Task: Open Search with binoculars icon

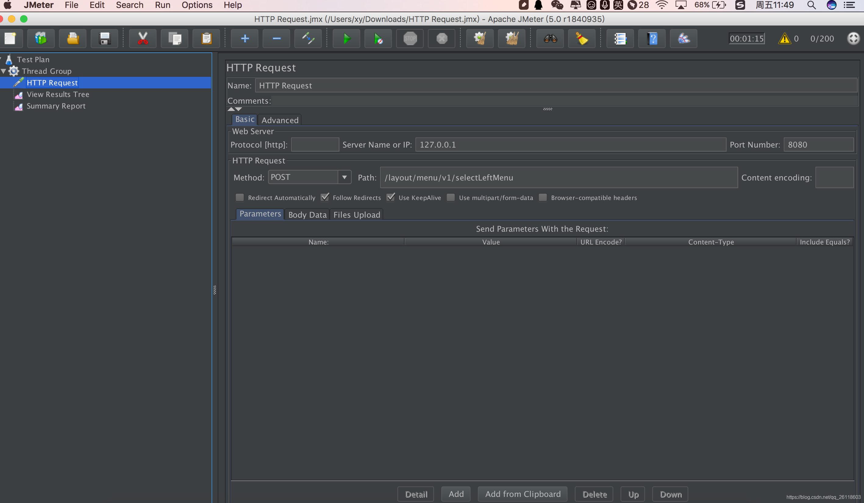Action: click(550, 38)
